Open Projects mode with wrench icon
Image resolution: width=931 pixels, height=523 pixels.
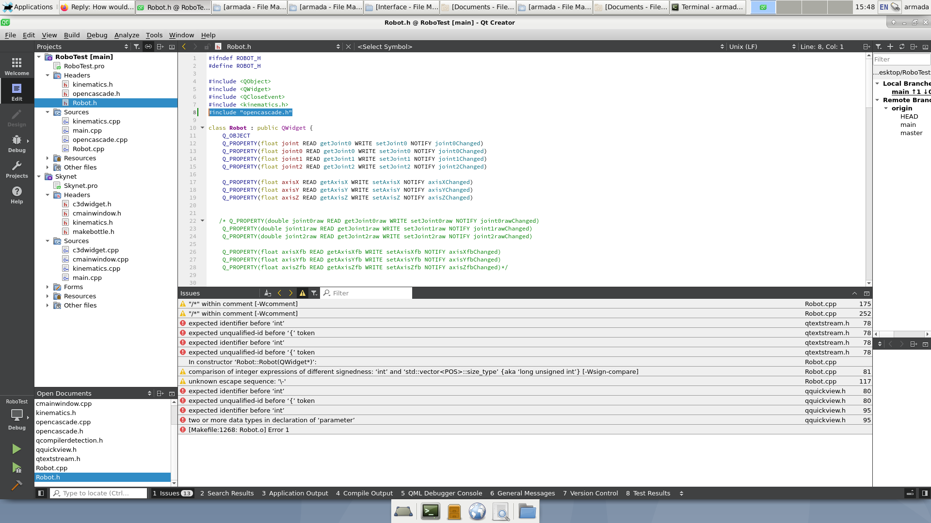tap(17, 169)
